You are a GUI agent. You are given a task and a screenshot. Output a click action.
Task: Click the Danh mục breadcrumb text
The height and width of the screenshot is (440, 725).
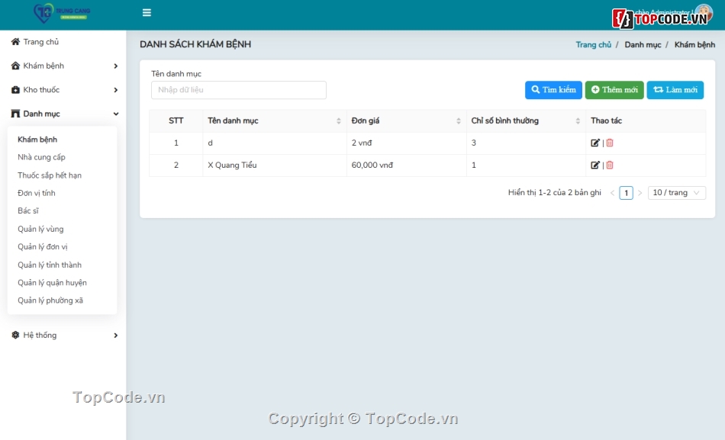[x=643, y=45]
